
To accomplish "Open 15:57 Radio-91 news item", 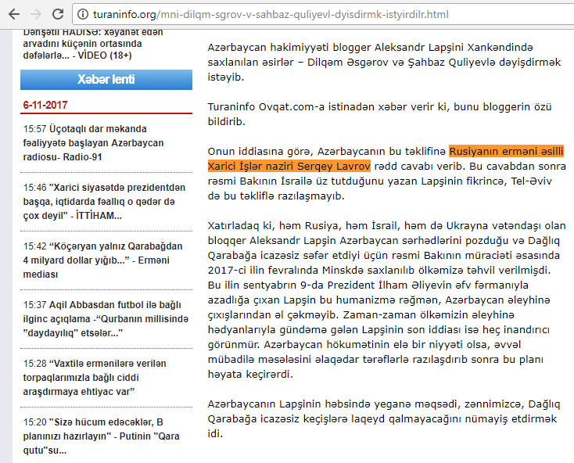I will point(93,143).
